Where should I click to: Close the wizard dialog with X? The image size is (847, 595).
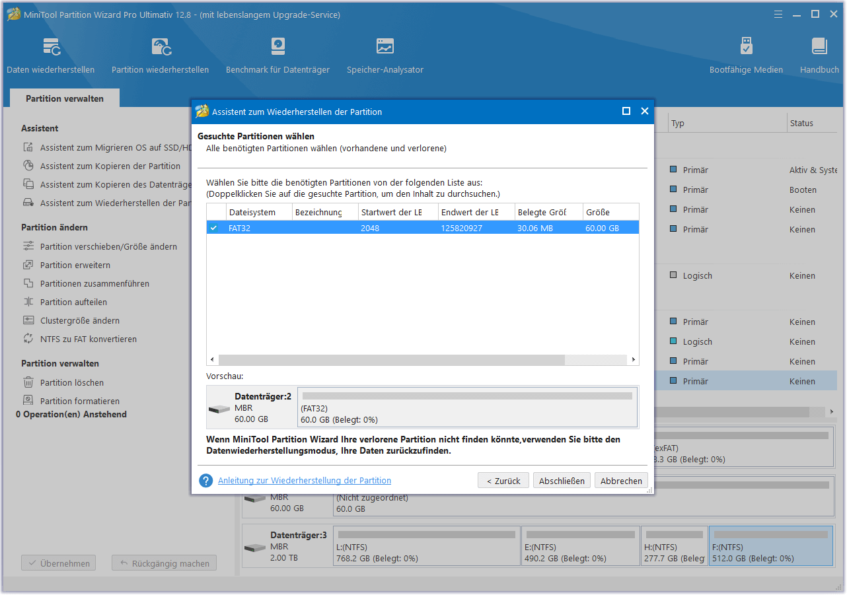pos(645,112)
